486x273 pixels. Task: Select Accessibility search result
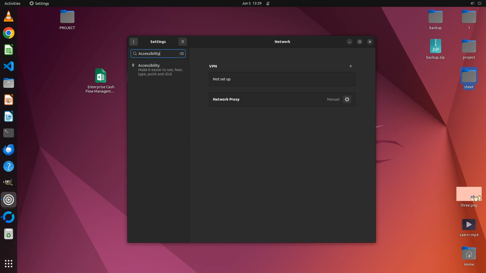point(158,70)
